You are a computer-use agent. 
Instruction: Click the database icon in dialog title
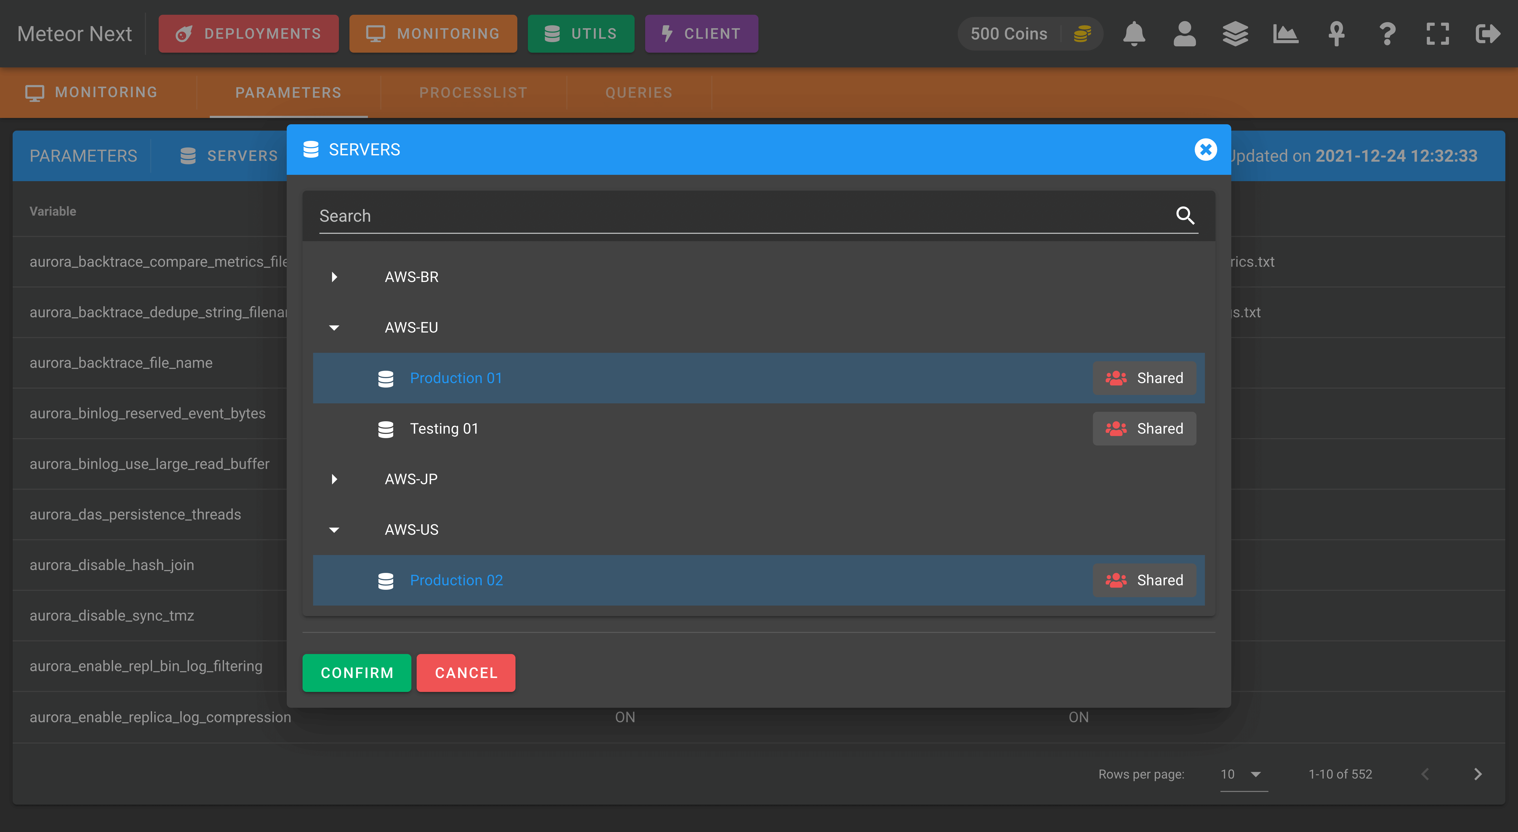coord(310,150)
